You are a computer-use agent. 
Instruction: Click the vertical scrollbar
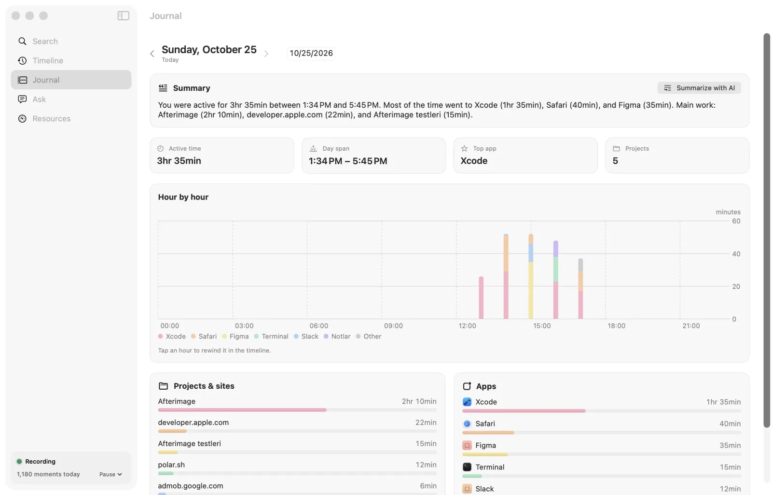tap(767, 230)
